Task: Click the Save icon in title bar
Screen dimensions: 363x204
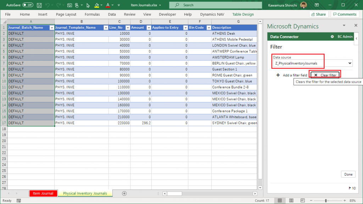Action: coord(39,5)
